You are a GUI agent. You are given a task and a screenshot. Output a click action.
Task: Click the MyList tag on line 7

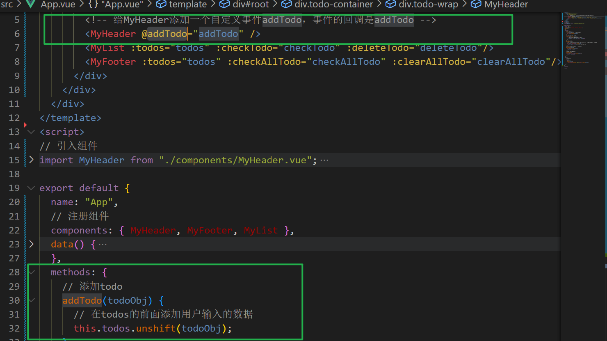(x=107, y=48)
